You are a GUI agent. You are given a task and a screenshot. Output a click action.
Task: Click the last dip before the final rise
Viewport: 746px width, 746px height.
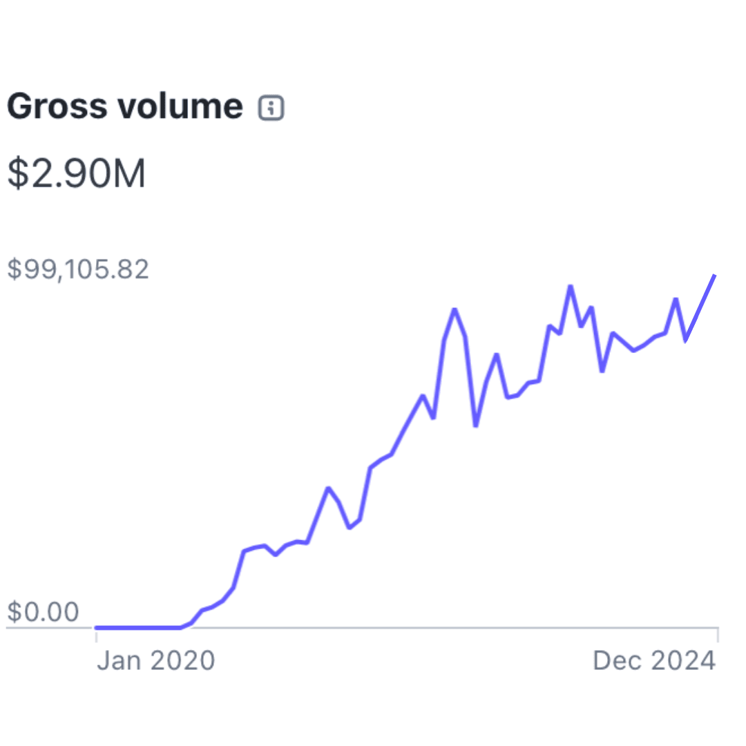[685, 340]
